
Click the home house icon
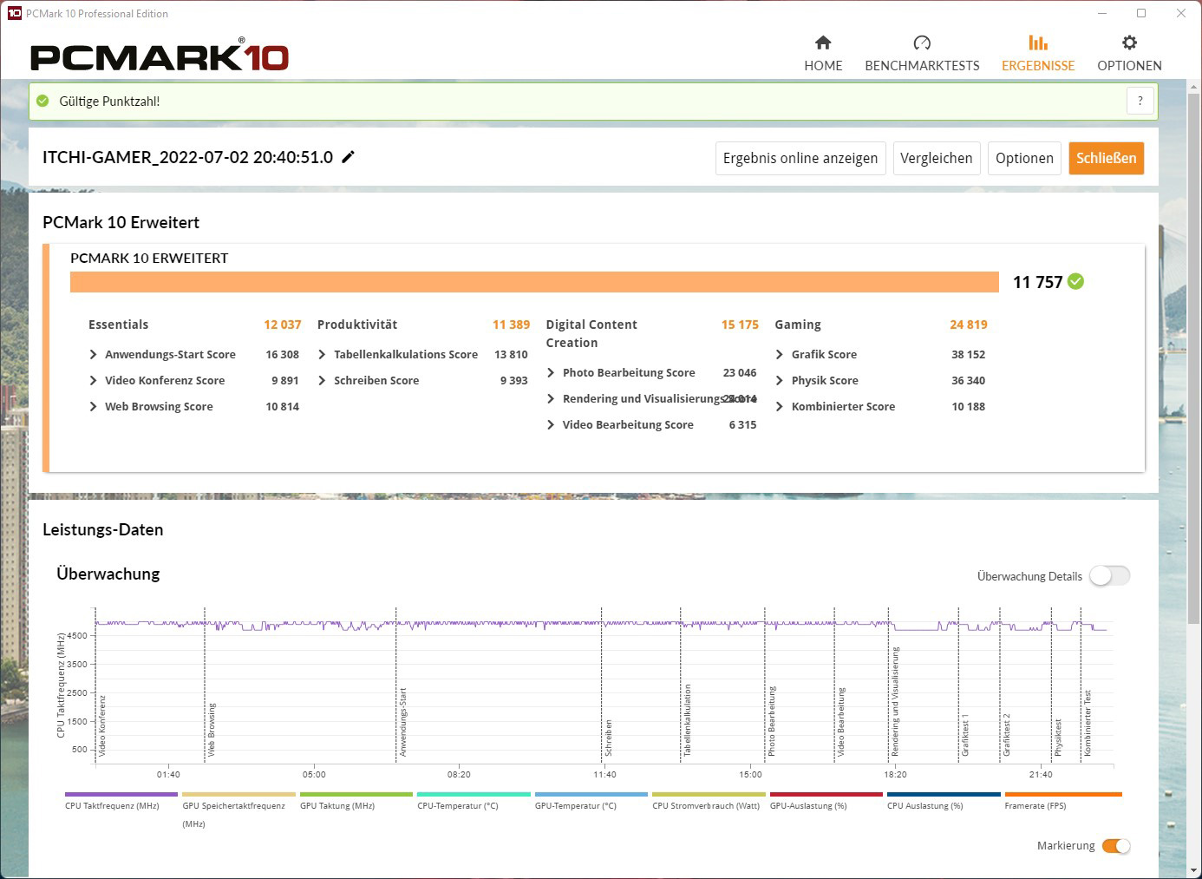click(823, 43)
